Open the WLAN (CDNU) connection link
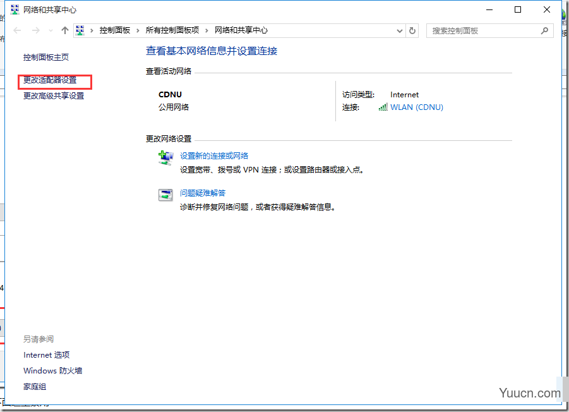 (x=417, y=107)
